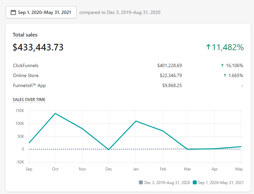This screenshot has height=194, width=254.
Task: Click the SALES OVER TIME heading
Action: 29,99
